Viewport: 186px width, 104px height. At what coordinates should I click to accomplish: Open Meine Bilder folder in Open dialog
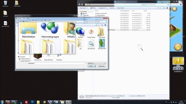102,33
